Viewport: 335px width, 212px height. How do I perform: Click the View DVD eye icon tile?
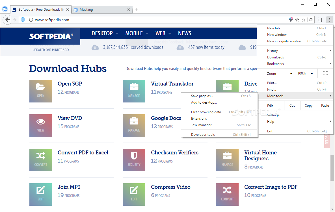[x=41, y=125]
